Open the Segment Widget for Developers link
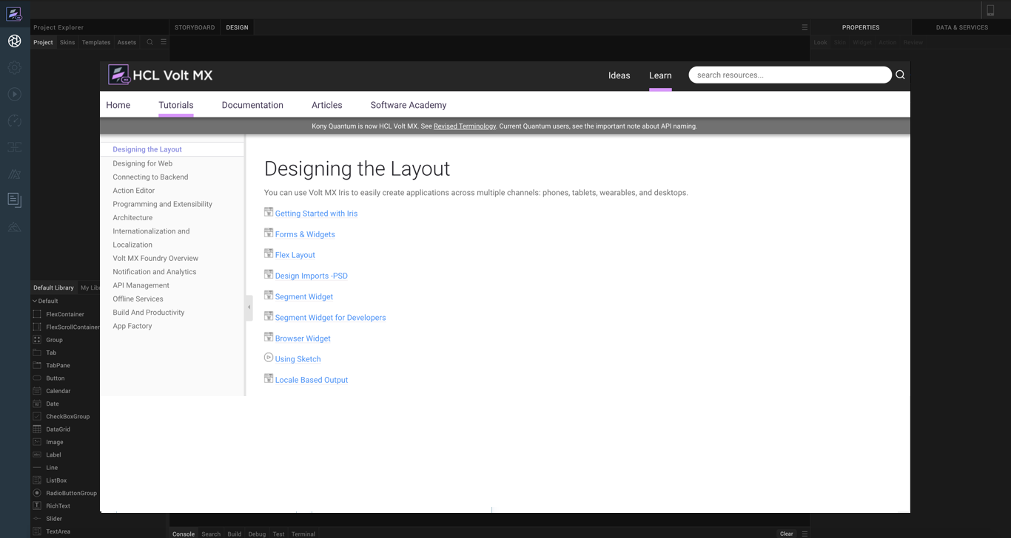The height and width of the screenshot is (538, 1011). pos(331,318)
